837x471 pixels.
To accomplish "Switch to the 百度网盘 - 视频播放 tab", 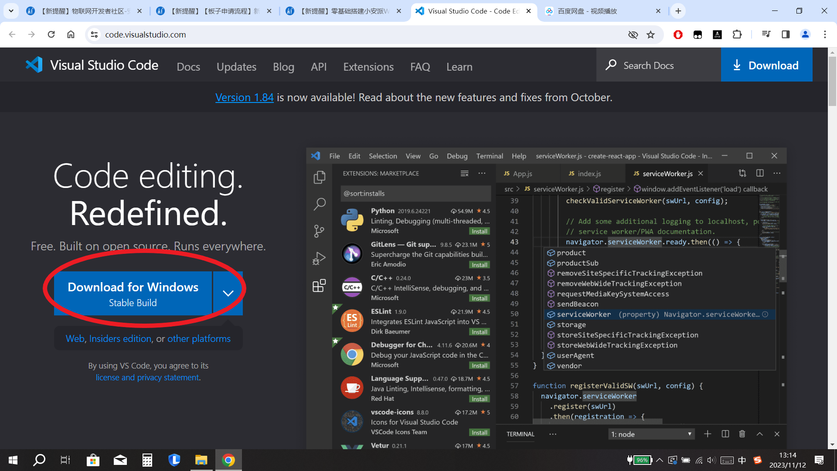I will point(603,11).
